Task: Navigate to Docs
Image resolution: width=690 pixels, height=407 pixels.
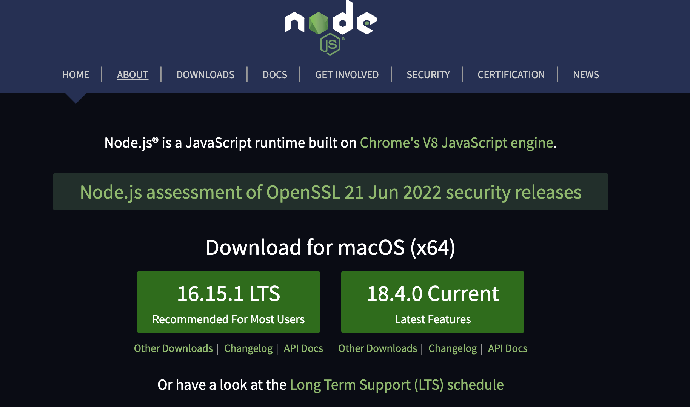Action: [275, 75]
